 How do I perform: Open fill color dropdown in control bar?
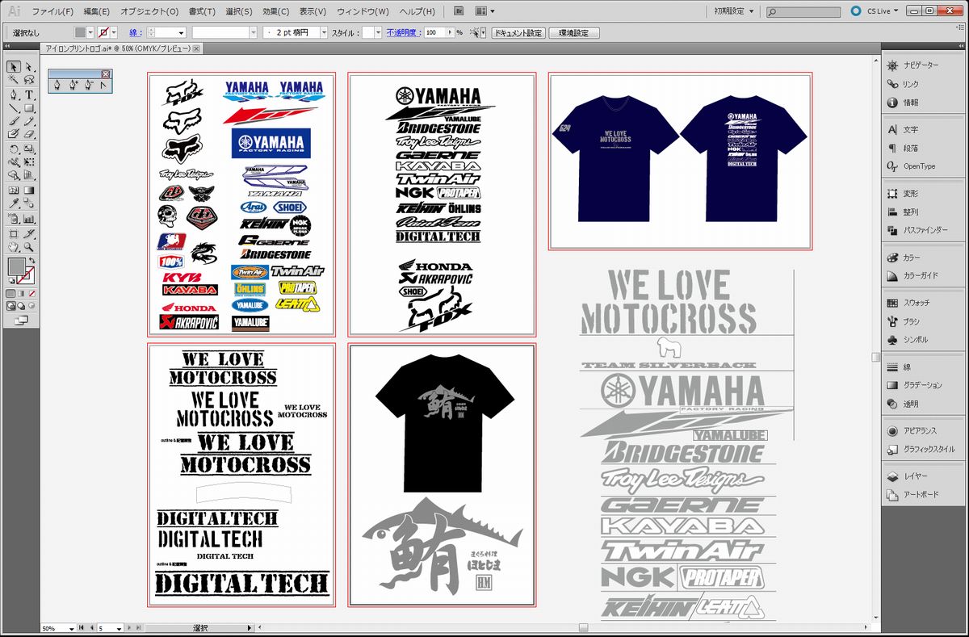click(x=90, y=32)
